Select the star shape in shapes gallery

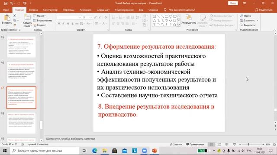click(x=174, y=25)
